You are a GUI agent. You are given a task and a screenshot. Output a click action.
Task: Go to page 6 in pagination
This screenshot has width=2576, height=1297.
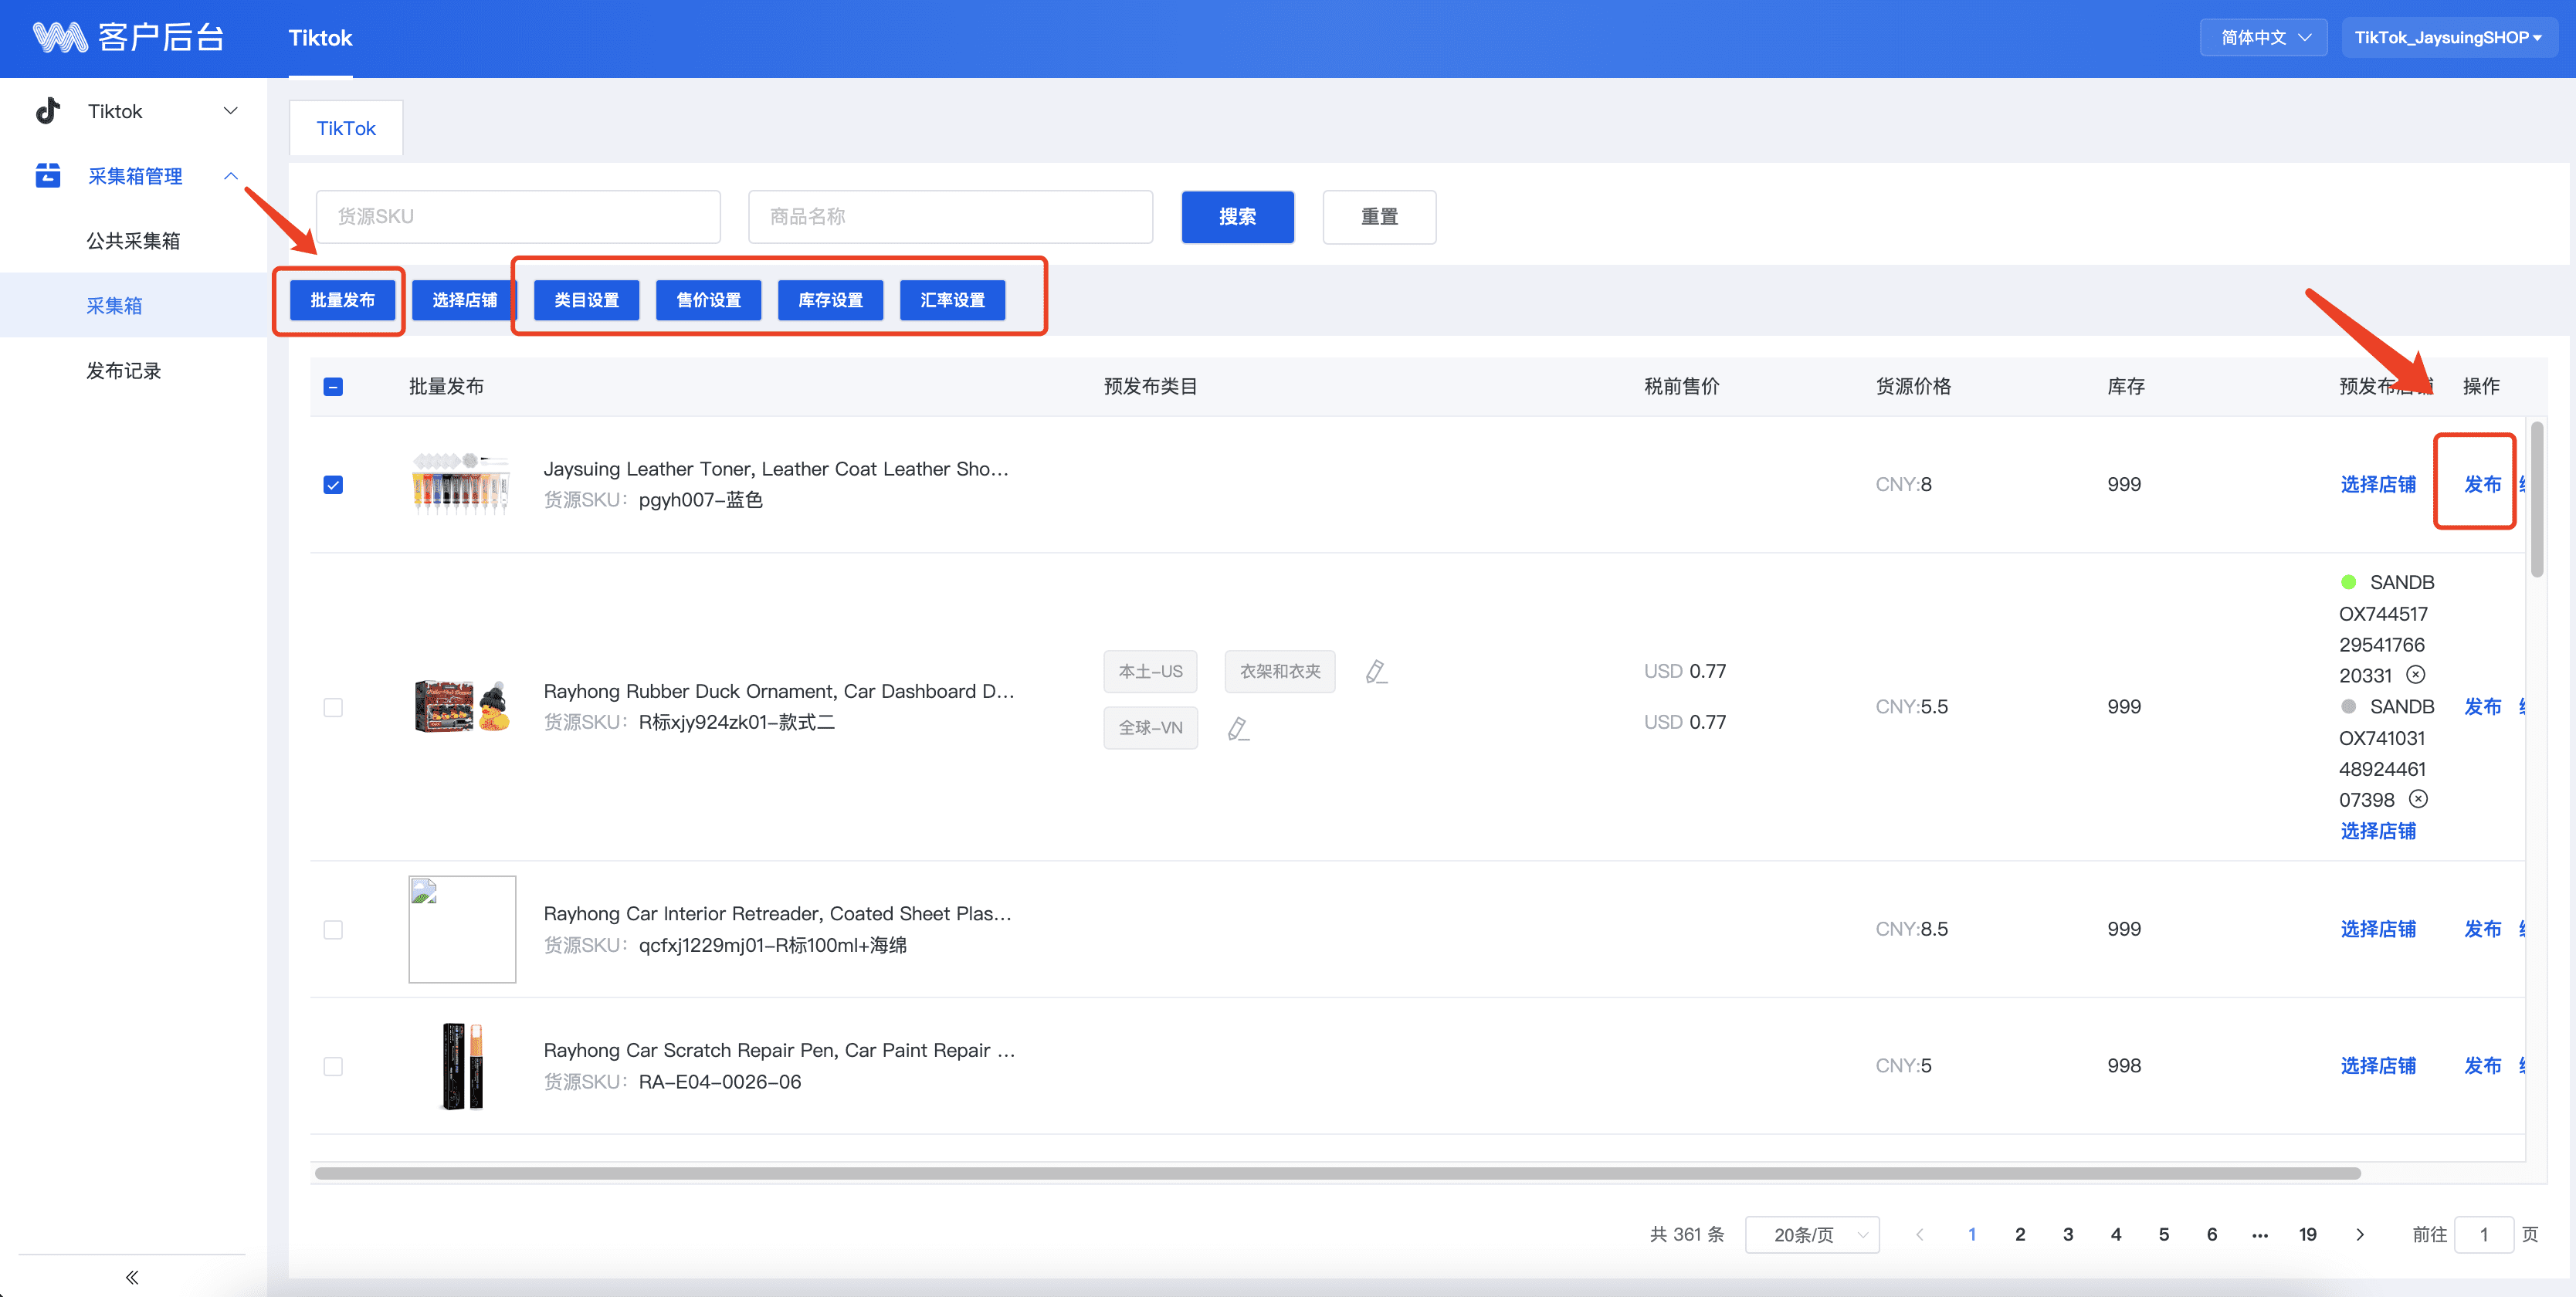[x=2212, y=1235]
